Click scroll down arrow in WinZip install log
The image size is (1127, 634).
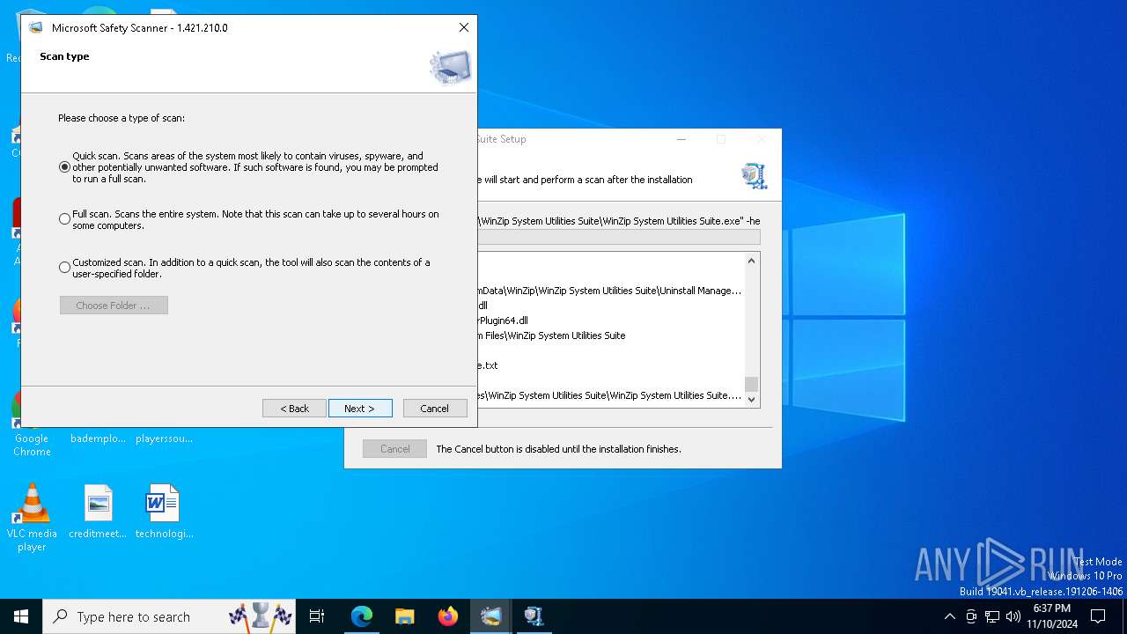point(751,400)
